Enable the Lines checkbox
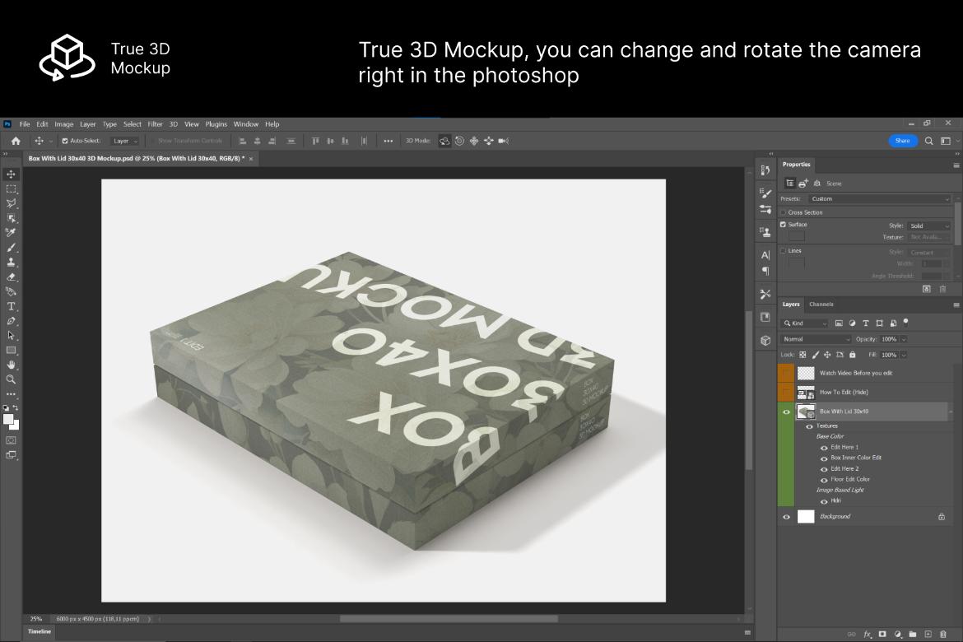Viewport: 963px width, 642px height. [783, 251]
